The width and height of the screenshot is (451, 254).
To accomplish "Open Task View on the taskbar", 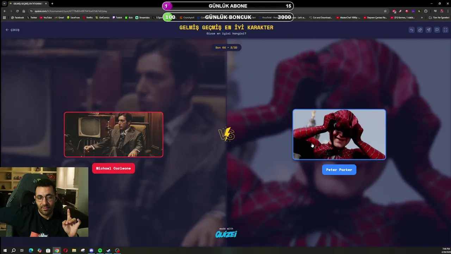I will click(x=22, y=250).
